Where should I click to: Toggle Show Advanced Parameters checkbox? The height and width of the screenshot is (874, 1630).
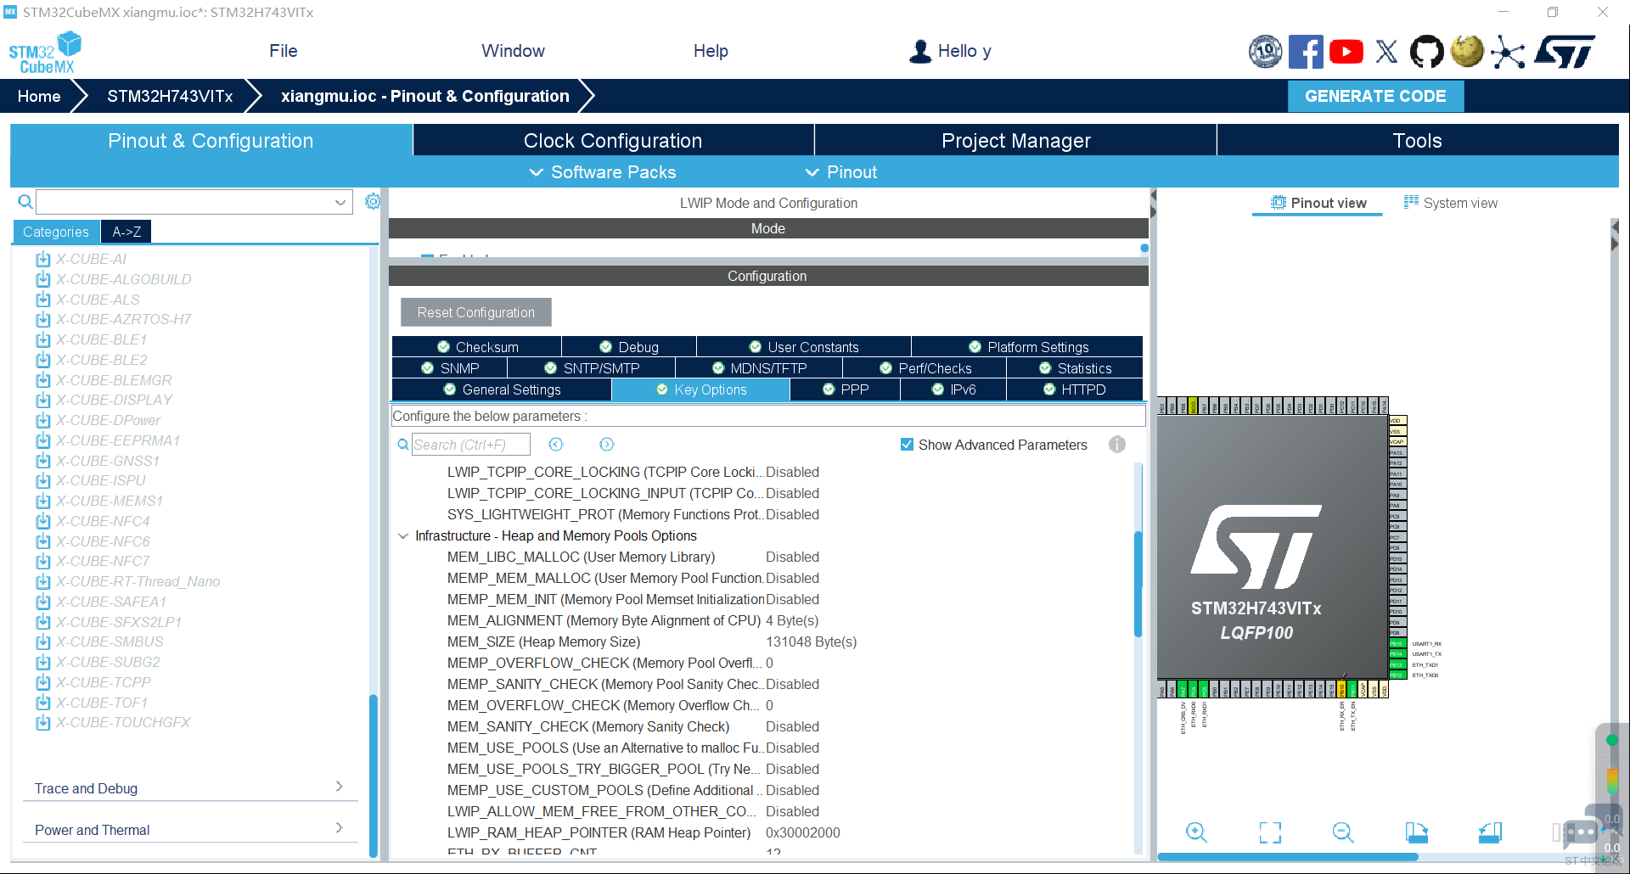907,445
